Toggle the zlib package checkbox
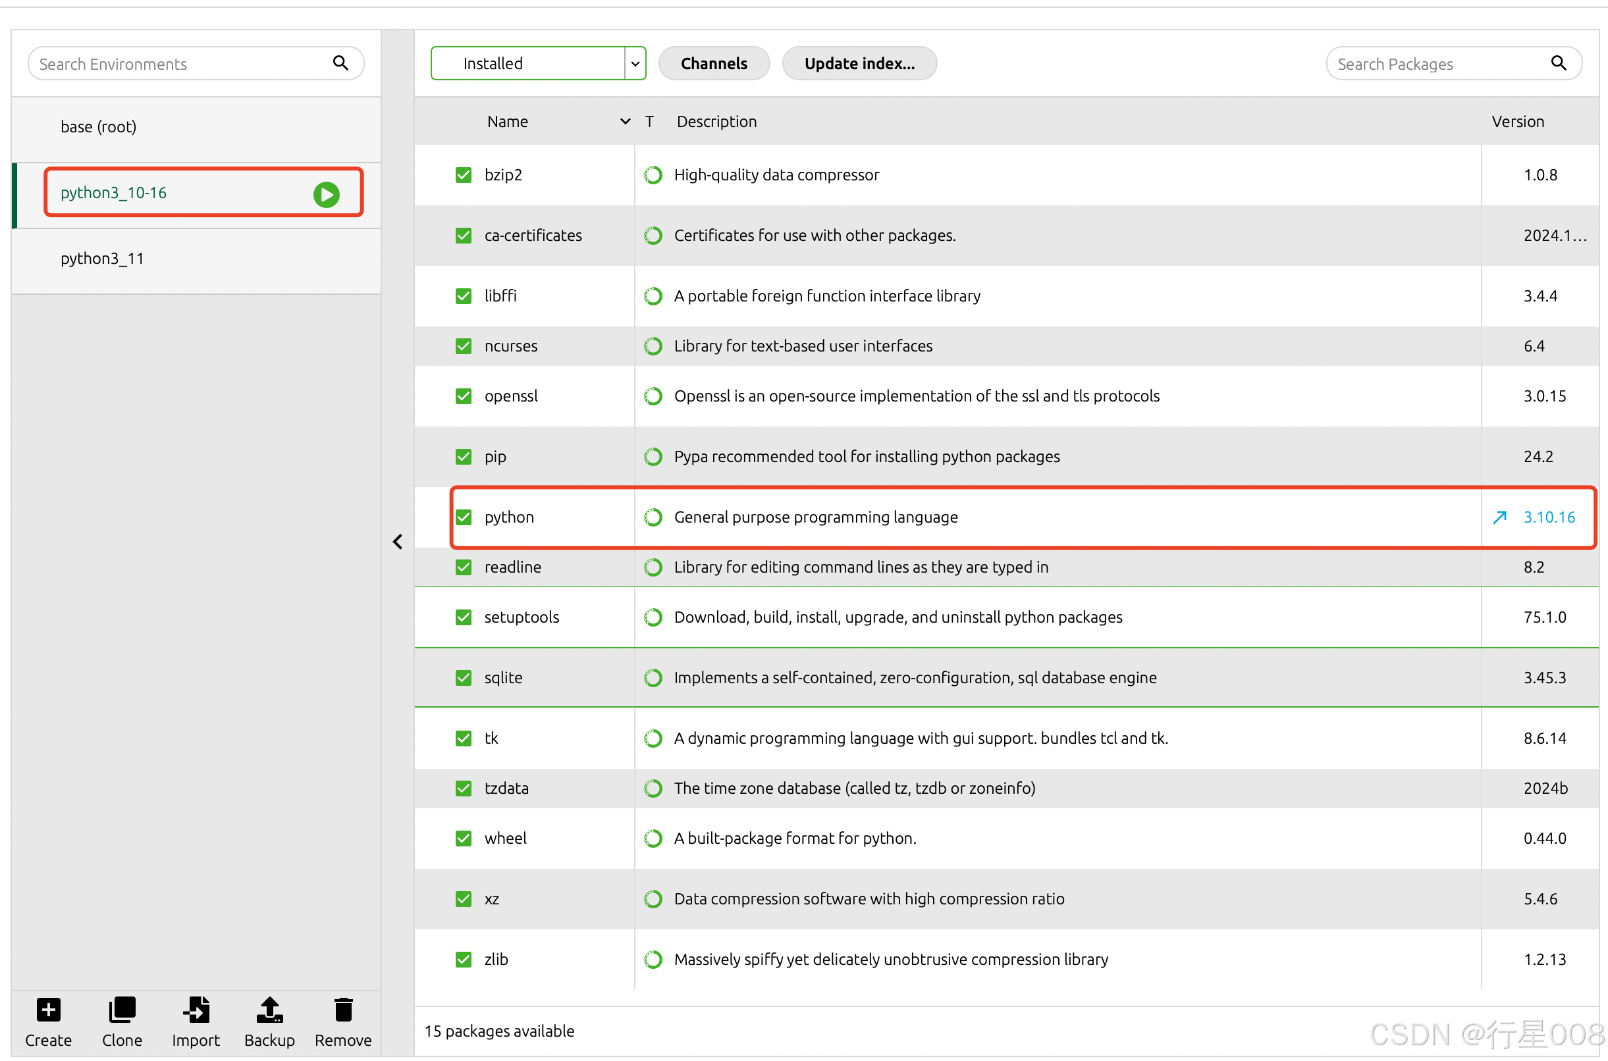 464,960
